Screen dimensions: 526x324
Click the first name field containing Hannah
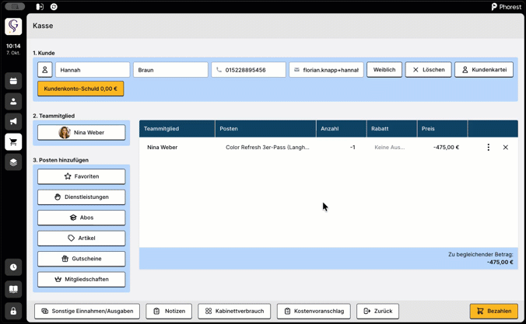click(93, 70)
